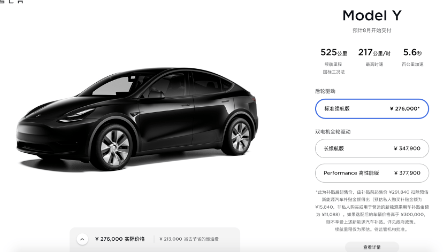Click the 双电机全轮驱动 section label
The image size is (444, 252).
point(333,132)
